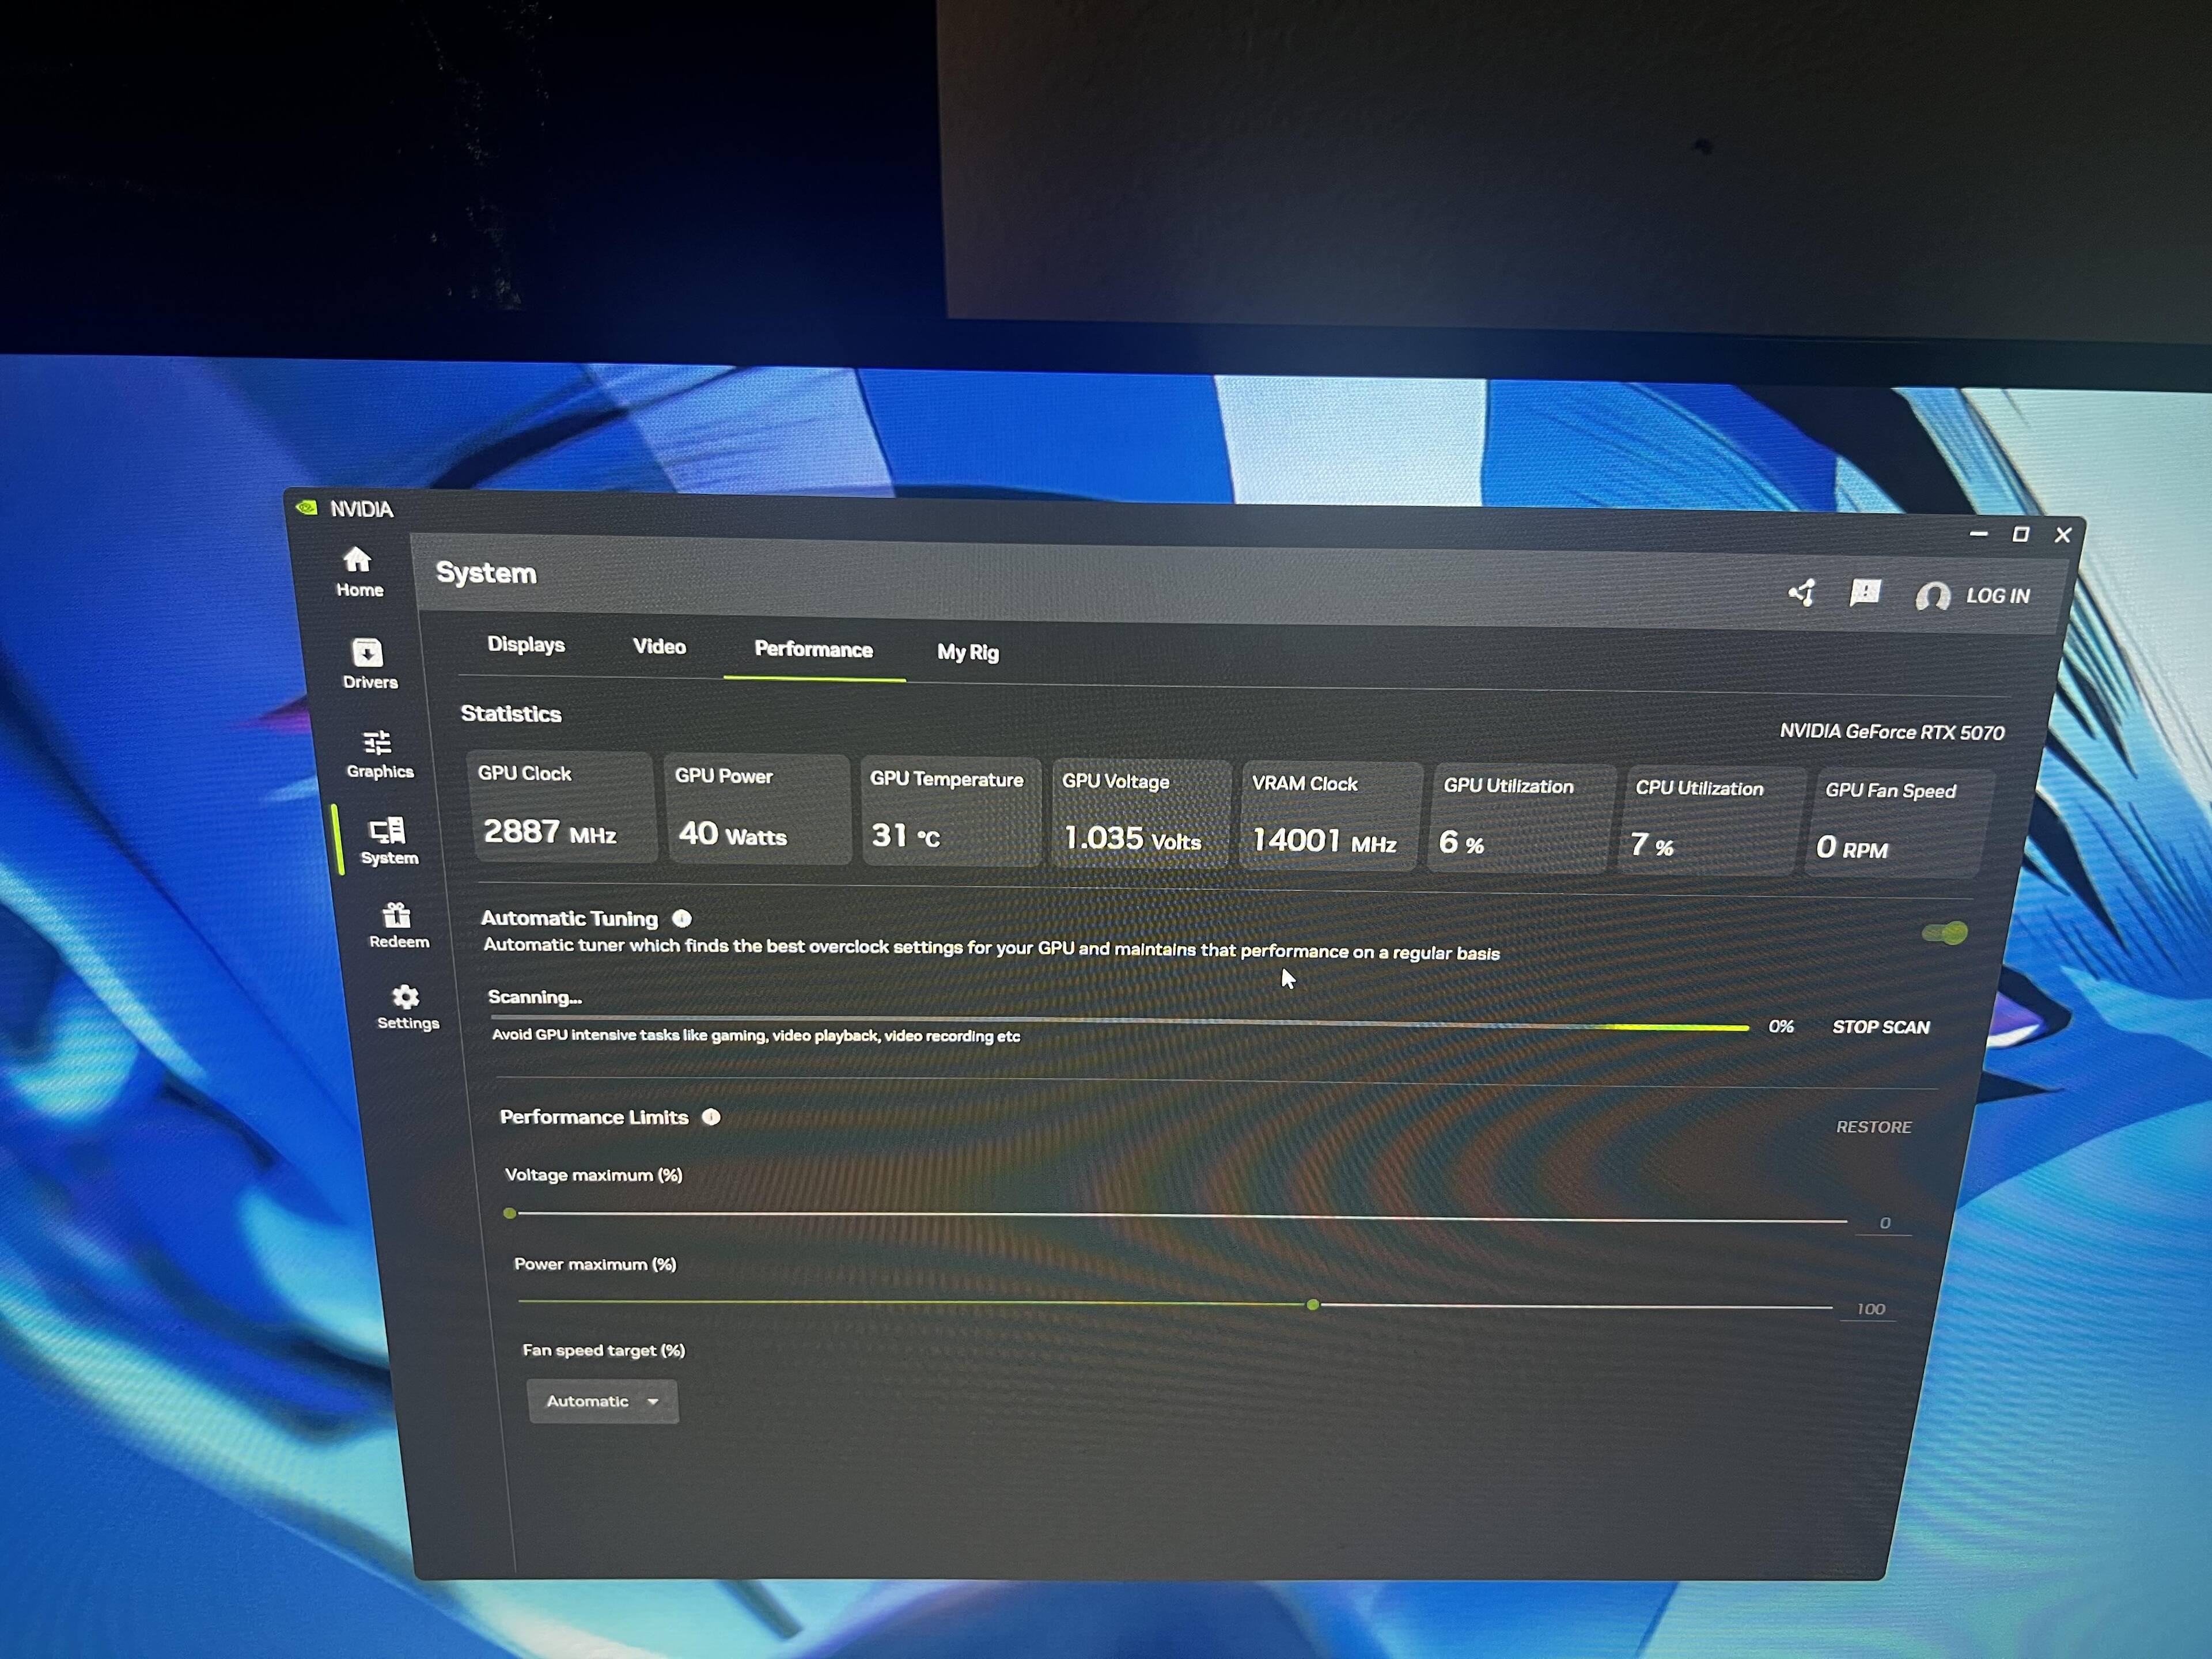Click the feedback icon in header
Viewport: 2212px width, 1659px height.
point(1865,593)
